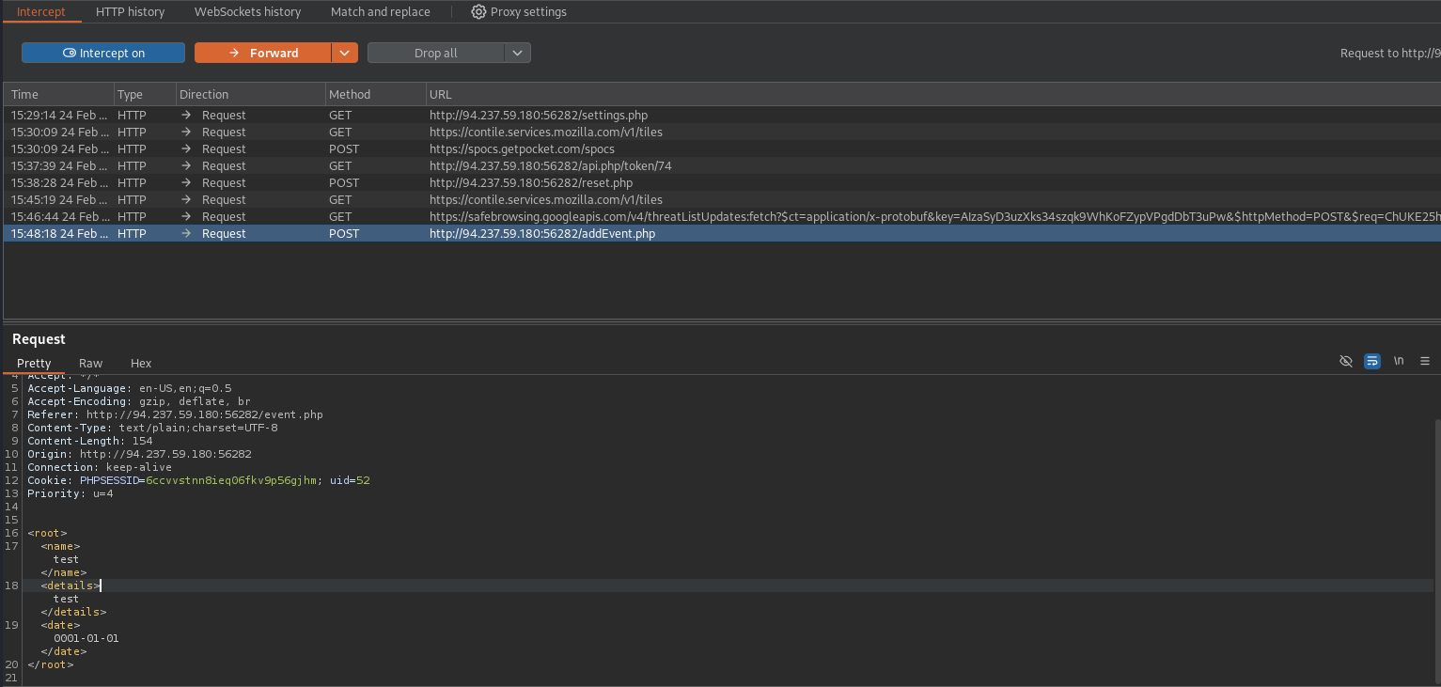This screenshot has height=687, width=1441.
Task: Turn off the Intercept on toggle
Action: 103,54
